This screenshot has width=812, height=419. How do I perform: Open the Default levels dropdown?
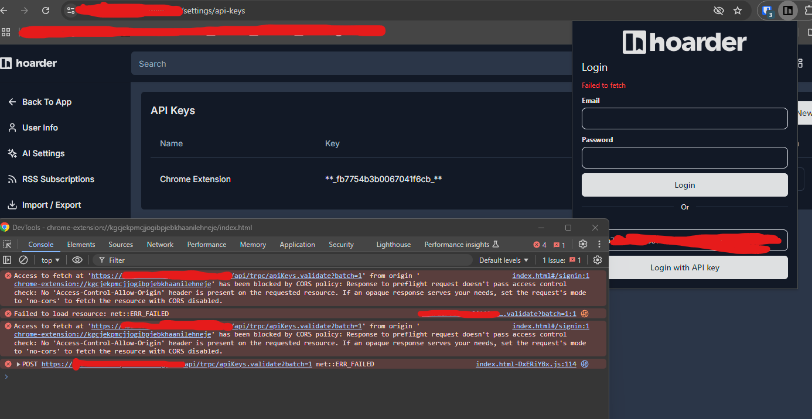[504, 260]
